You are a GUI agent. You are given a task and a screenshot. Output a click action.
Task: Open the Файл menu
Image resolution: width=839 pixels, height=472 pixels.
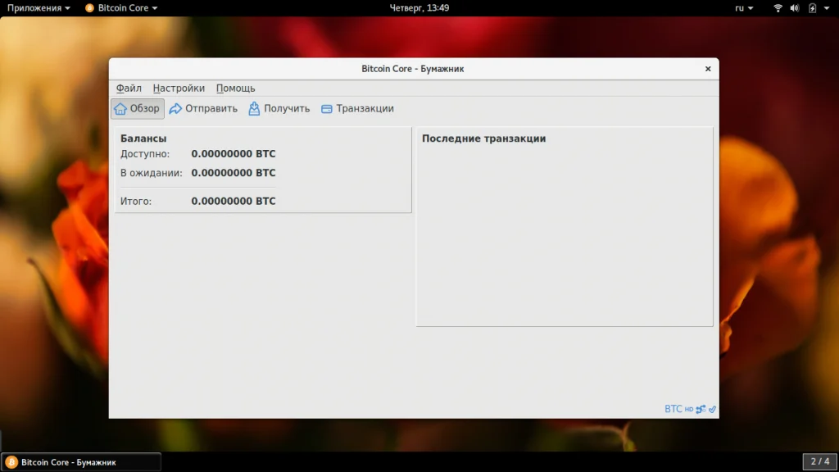click(129, 88)
